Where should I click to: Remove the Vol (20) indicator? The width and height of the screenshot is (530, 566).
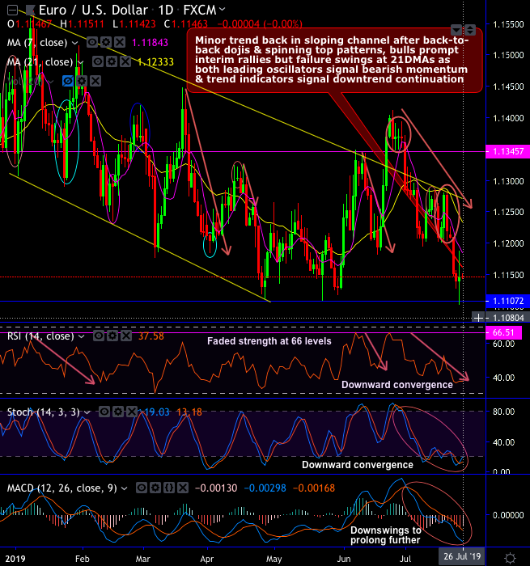95,81
